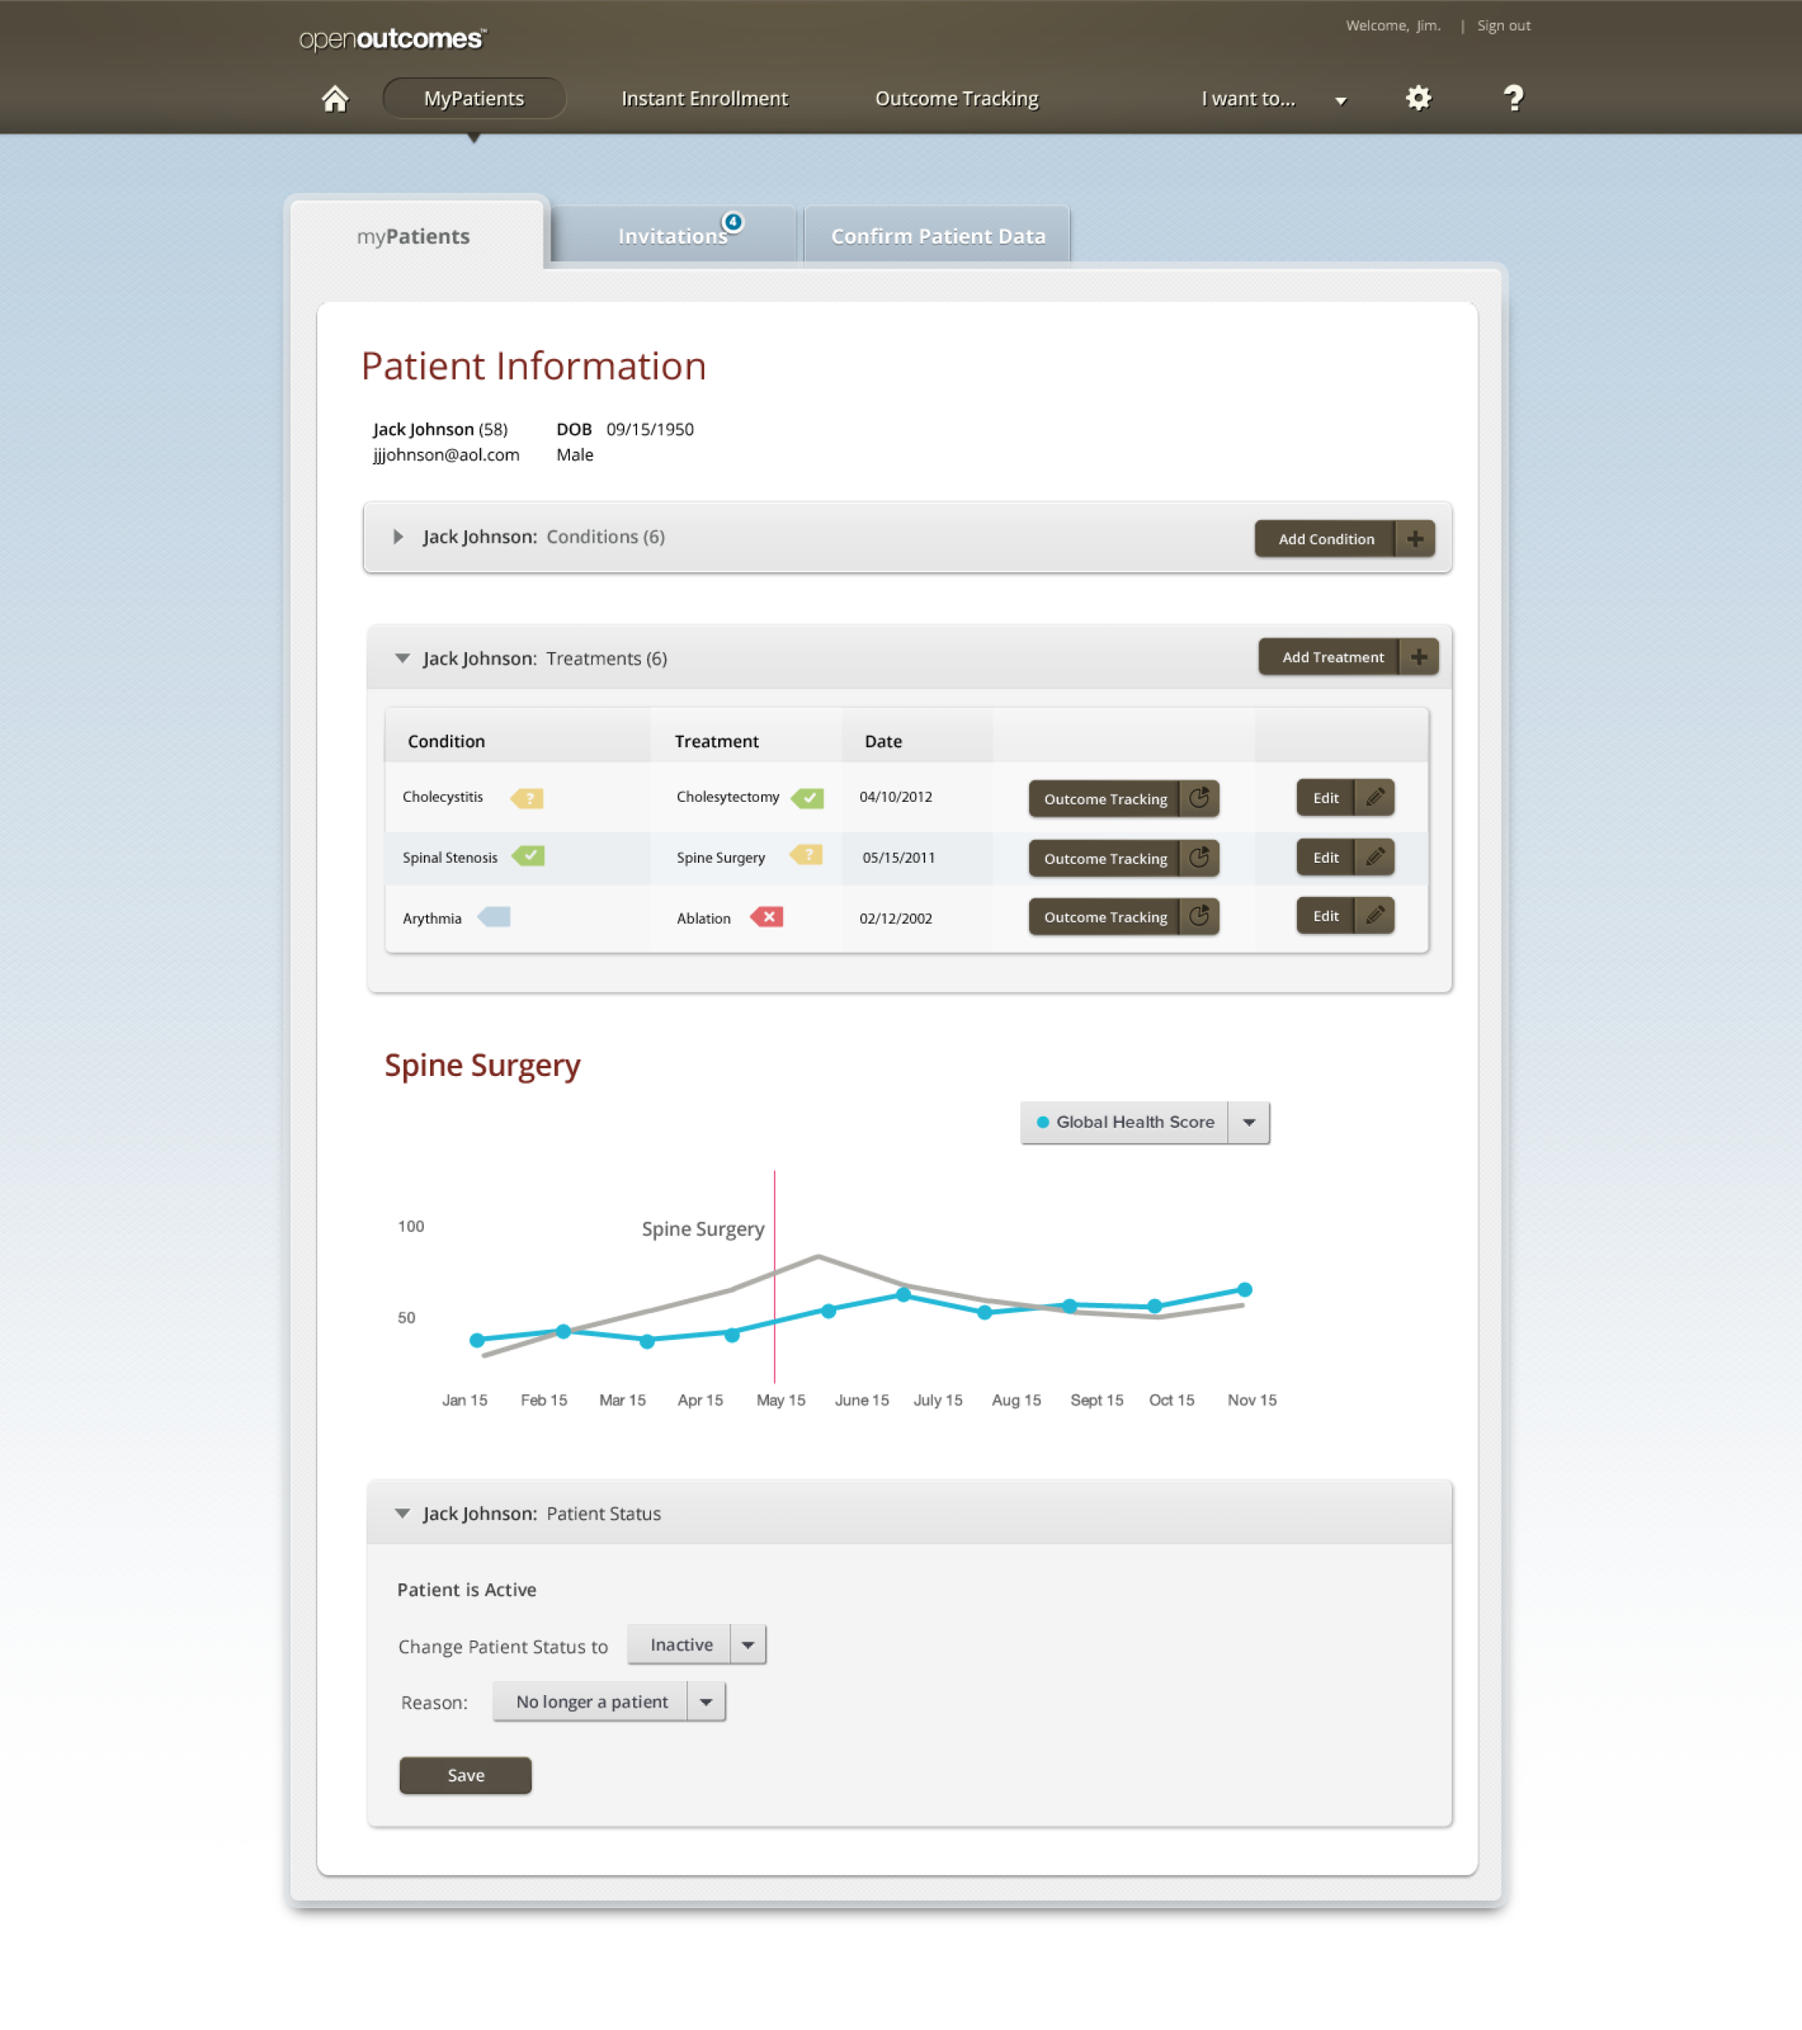Open the No longer a patient reason dropdown

click(x=707, y=1701)
